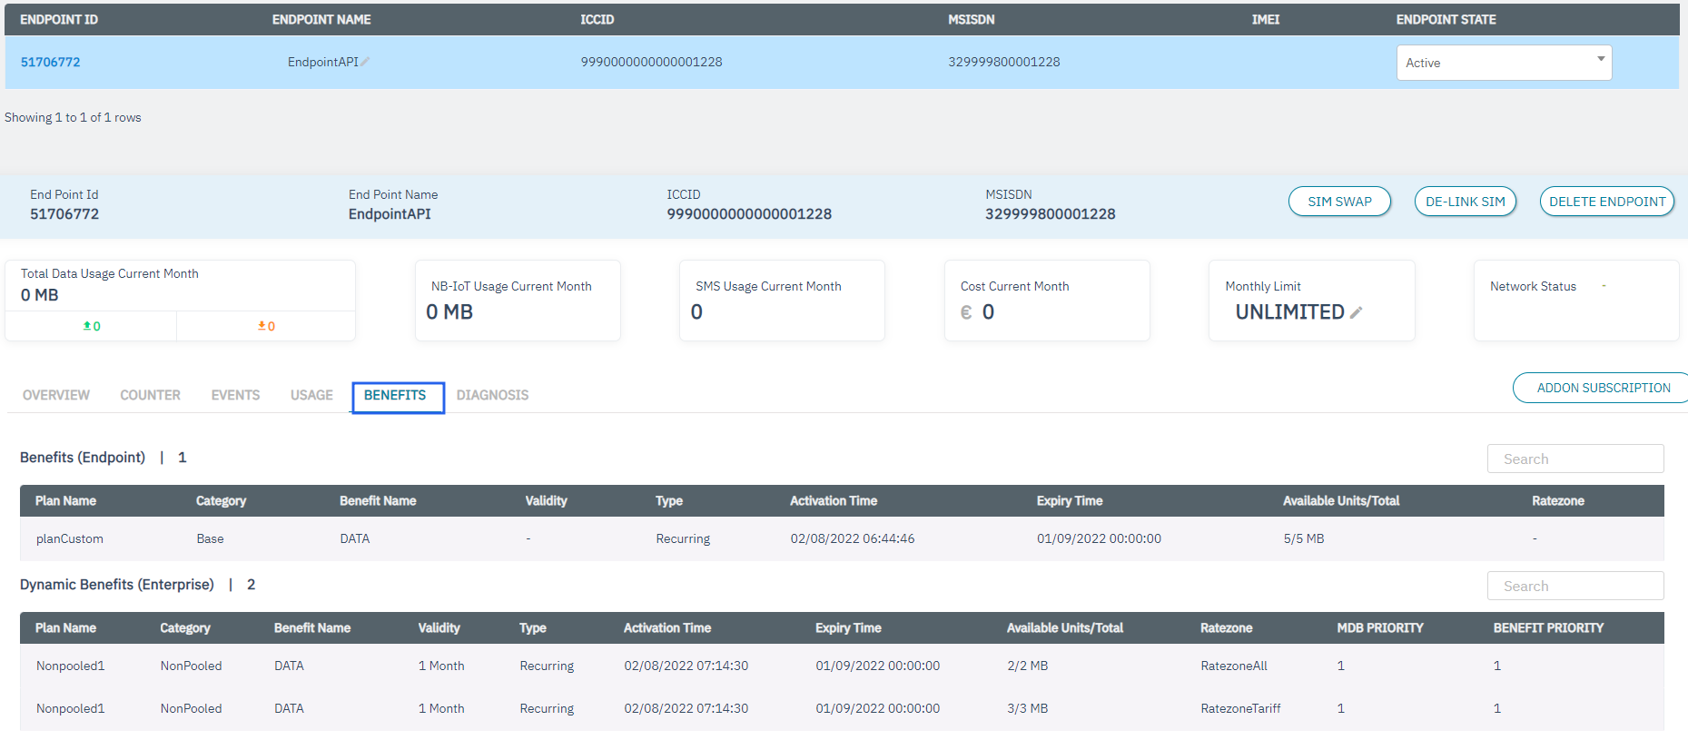Click the DELETE ENDPOINT button

pyautogui.click(x=1606, y=202)
